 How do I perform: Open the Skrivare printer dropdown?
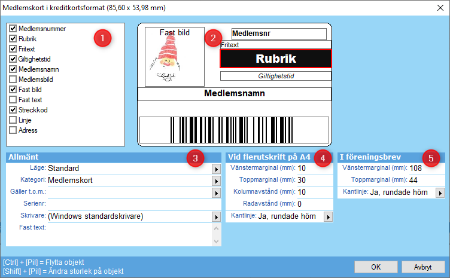(217, 216)
